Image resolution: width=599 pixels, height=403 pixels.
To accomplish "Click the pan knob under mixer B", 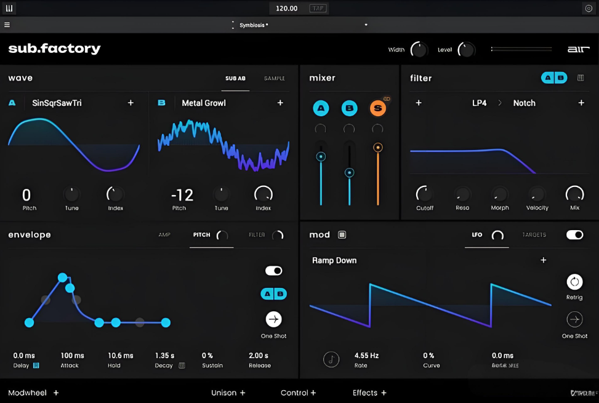I will 349,129.
